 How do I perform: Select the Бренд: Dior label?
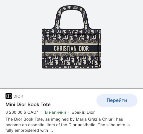click(83, 112)
